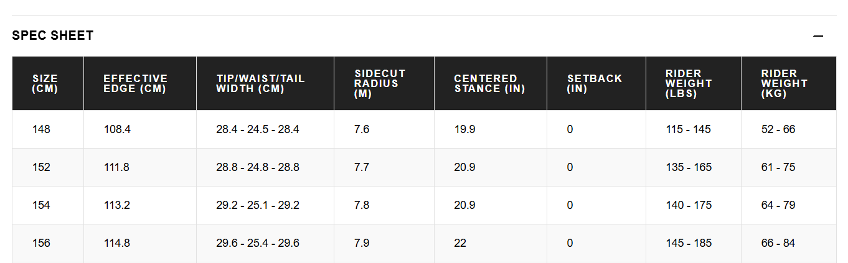Click the SPEC SHEET heading

click(53, 35)
